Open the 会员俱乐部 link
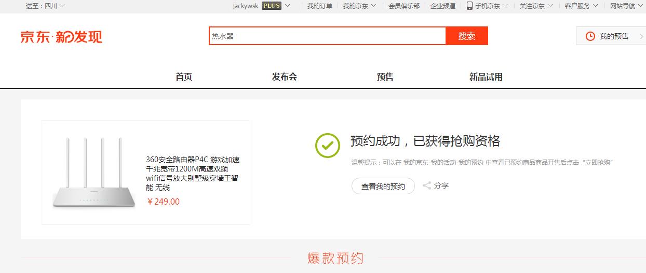 (x=404, y=6)
